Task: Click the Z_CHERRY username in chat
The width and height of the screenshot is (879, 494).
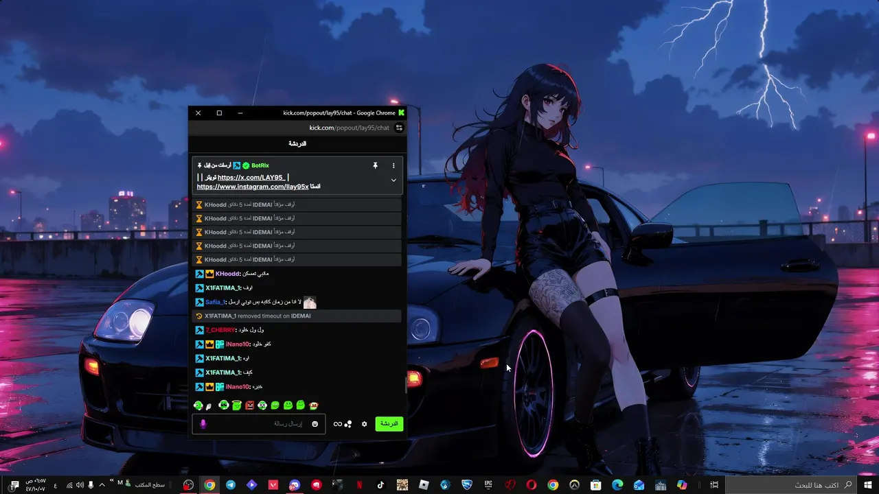Action: (220, 330)
